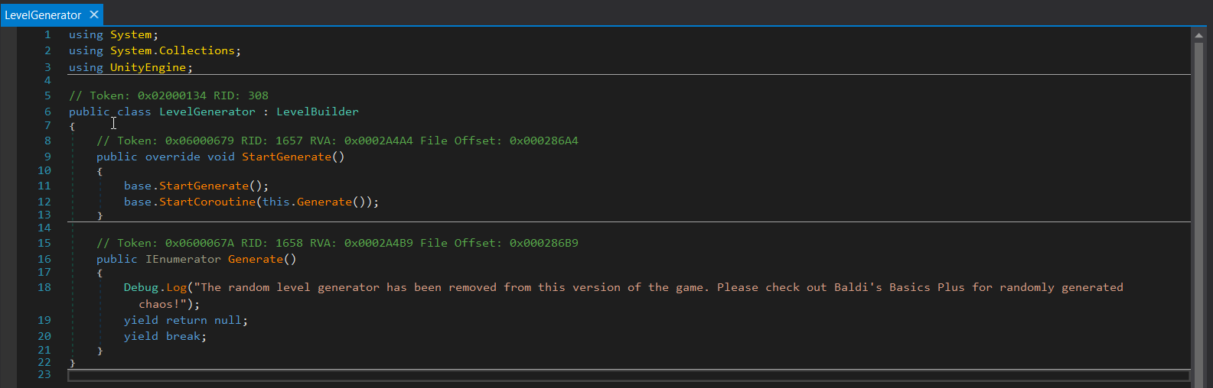Click the scrollbar up arrow

click(1198, 34)
